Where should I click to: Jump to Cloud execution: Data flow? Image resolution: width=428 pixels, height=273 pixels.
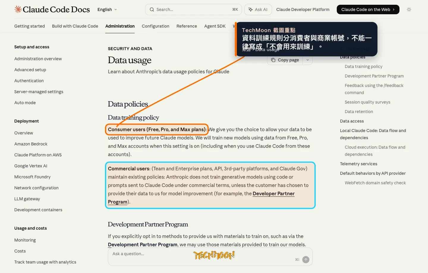[375, 151]
